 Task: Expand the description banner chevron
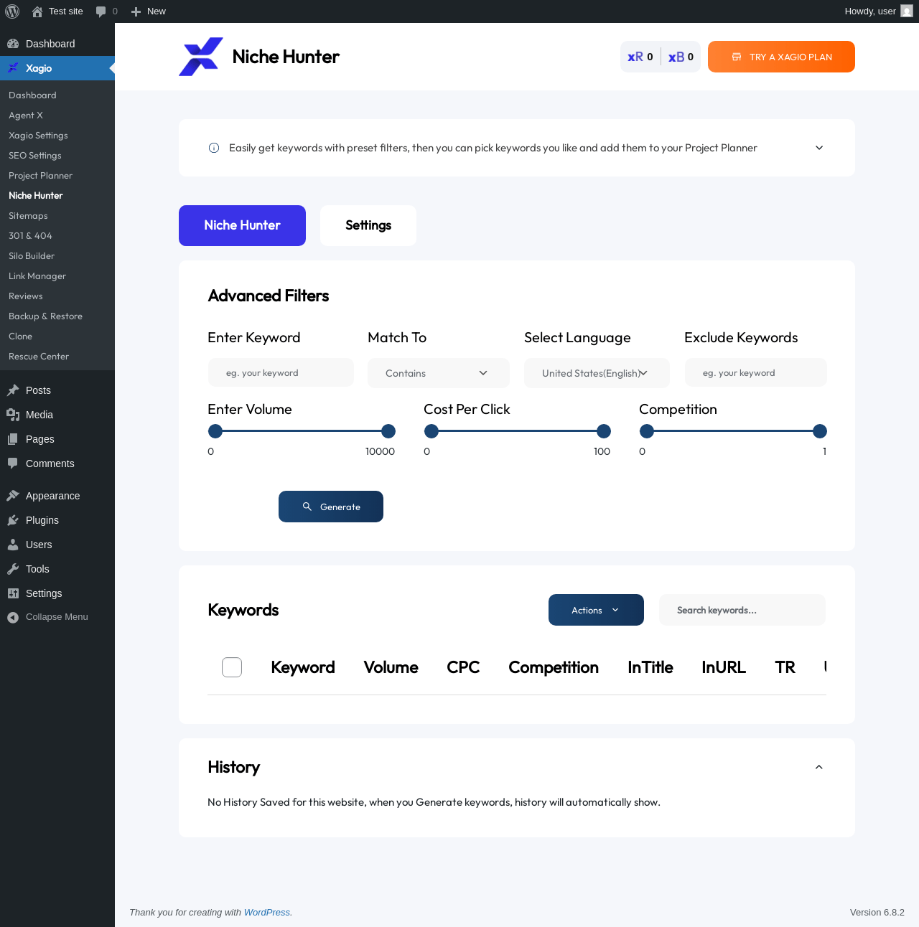tap(819, 148)
